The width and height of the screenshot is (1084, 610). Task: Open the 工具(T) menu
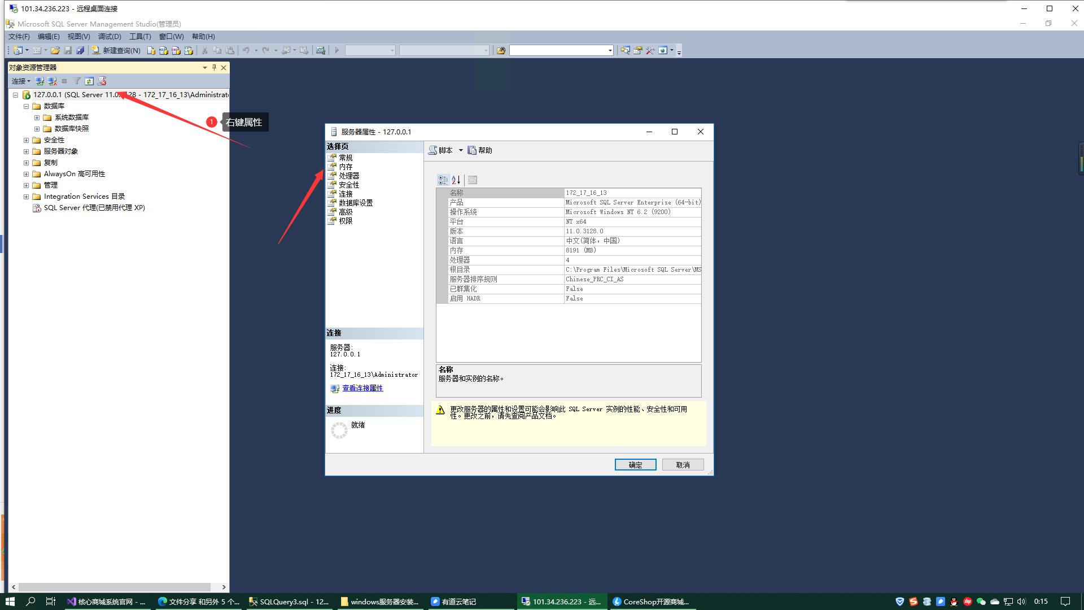tap(140, 36)
